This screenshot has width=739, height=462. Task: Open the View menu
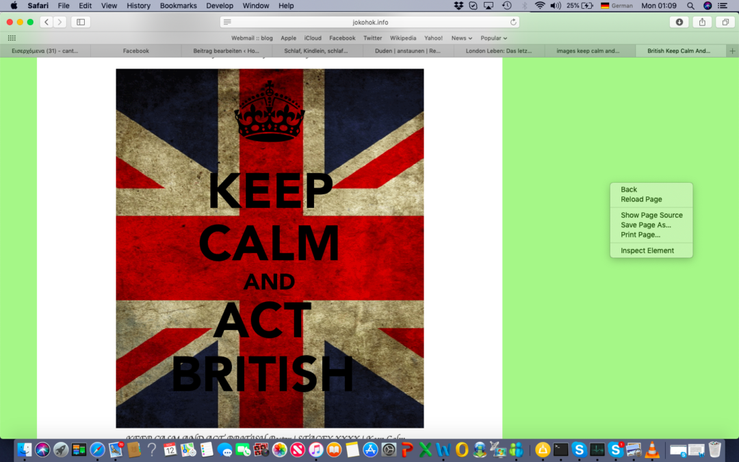click(x=109, y=5)
